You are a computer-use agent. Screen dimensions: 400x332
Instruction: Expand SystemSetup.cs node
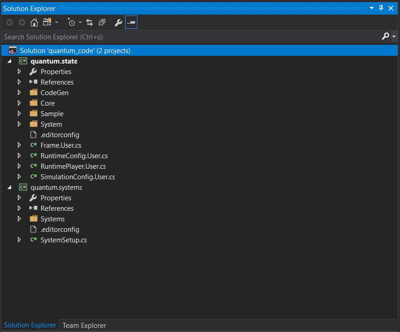[19, 240]
